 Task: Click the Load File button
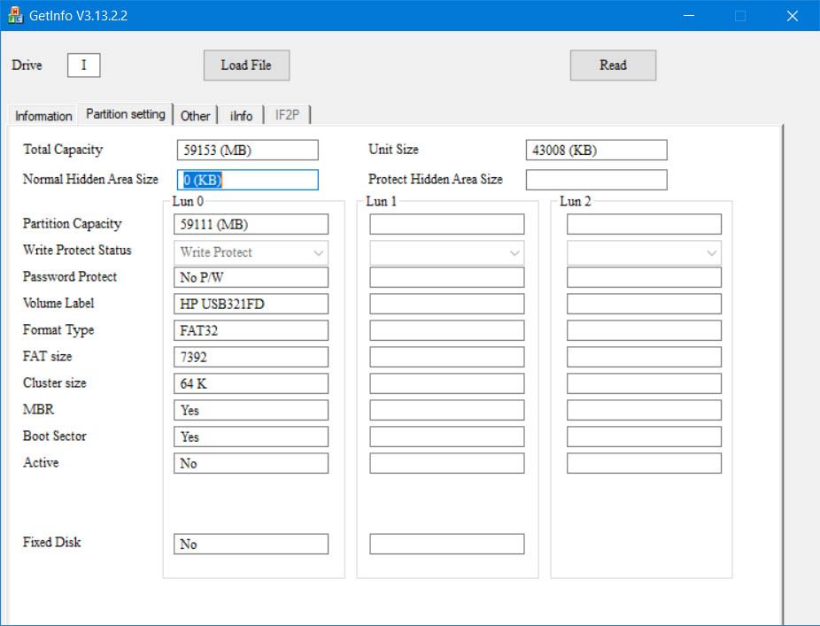246,66
